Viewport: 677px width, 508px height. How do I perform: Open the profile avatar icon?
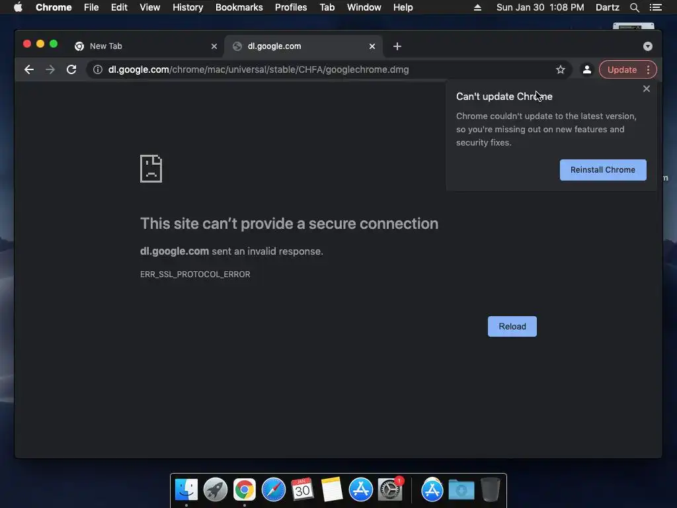pos(587,69)
